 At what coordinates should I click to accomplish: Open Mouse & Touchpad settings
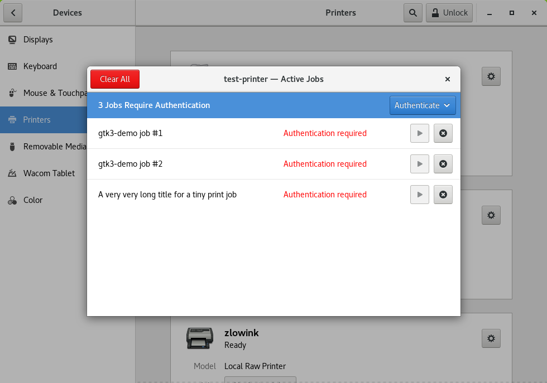click(x=44, y=93)
